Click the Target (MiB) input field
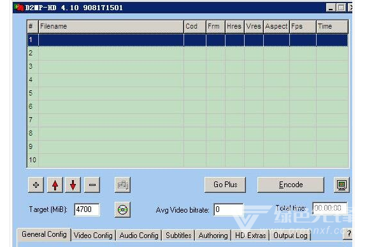Image resolution: width=367 pixels, height=247 pixels. [x=87, y=209]
